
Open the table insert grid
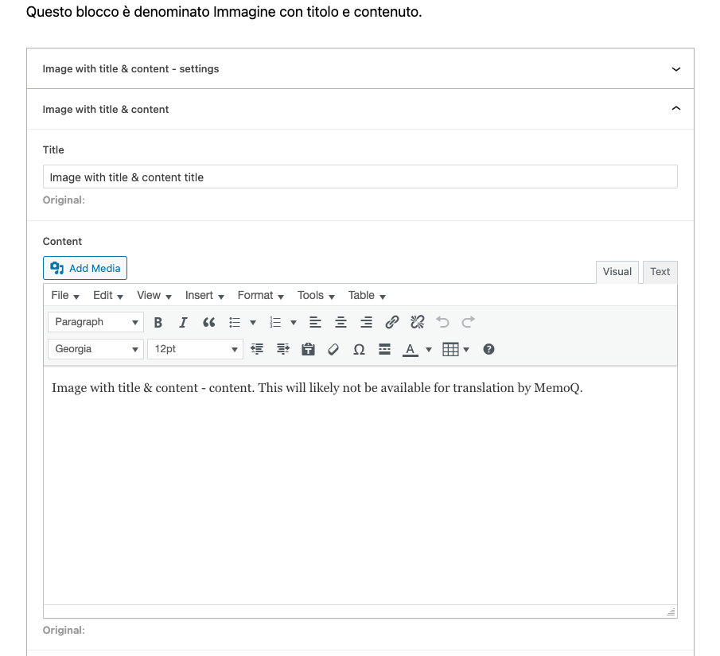450,349
